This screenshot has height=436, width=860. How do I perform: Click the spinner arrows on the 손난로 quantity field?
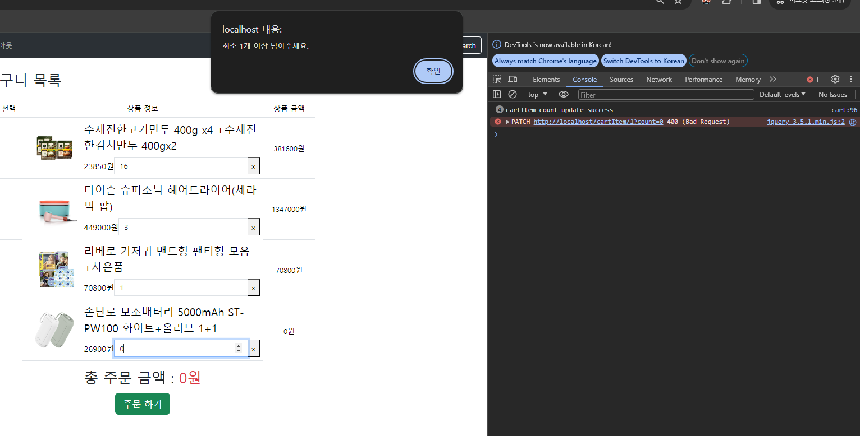pyautogui.click(x=239, y=349)
